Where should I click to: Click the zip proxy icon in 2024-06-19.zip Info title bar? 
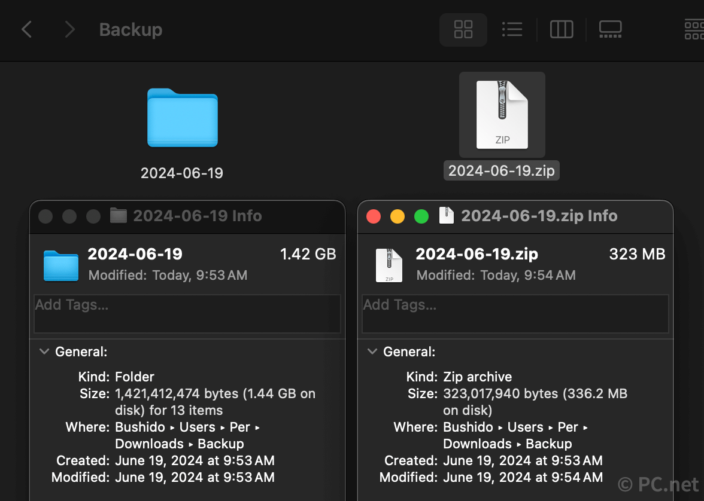pos(447,215)
